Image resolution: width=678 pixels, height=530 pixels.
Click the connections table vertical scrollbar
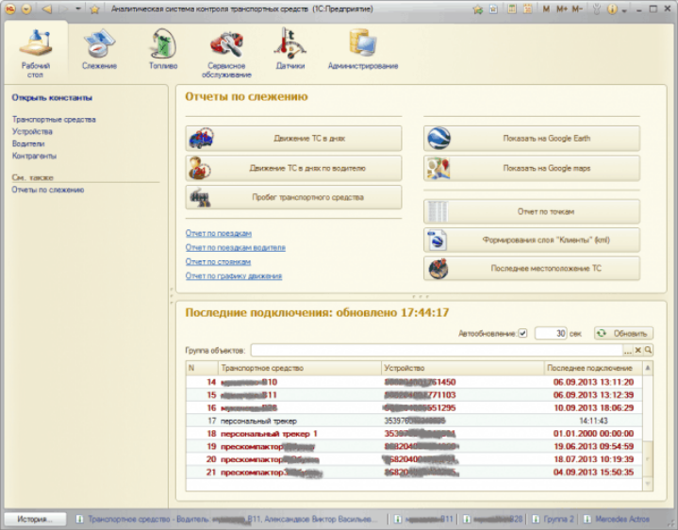click(x=647, y=426)
